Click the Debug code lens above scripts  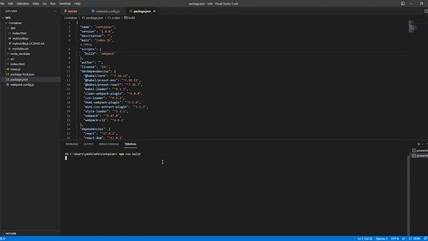tap(87, 45)
